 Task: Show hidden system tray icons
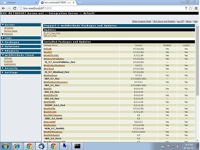[158, 146]
